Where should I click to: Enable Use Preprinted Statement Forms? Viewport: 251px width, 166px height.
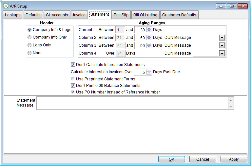[73, 79]
